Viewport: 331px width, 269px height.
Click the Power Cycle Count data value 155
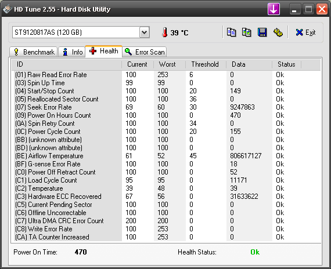[235, 132]
